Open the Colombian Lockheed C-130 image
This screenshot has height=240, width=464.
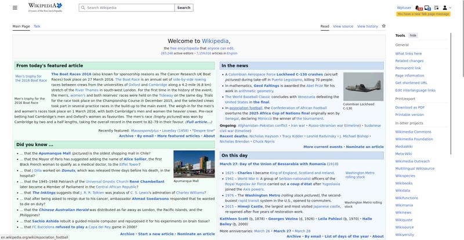[363, 86]
